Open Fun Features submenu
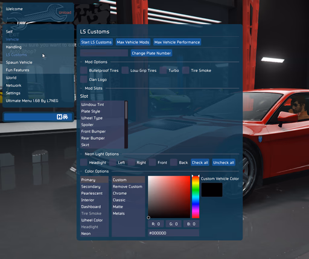Screen dimensions: 309x259 (x=18, y=70)
